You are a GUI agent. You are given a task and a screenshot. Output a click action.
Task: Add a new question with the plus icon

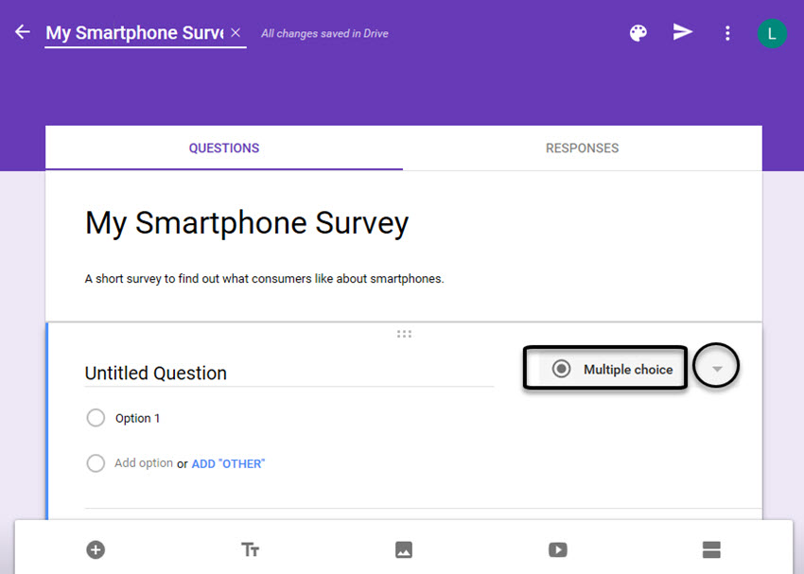tap(95, 549)
